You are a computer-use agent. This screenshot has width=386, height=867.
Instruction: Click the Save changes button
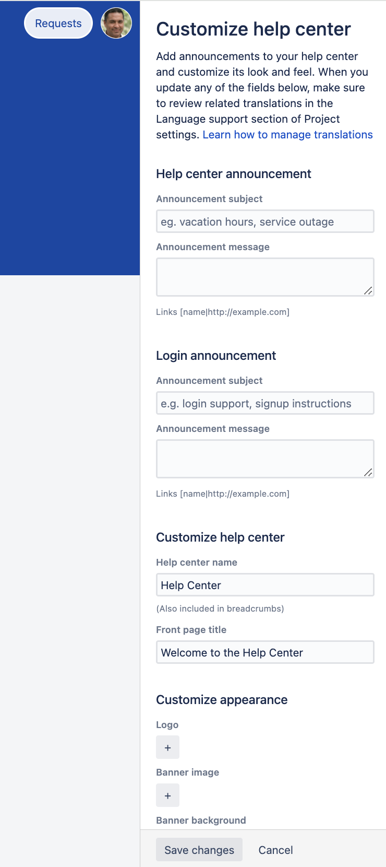[x=199, y=850]
